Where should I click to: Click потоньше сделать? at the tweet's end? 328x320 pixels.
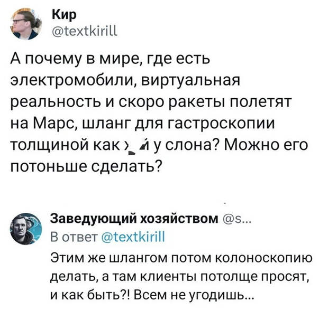tap(86, 167)
